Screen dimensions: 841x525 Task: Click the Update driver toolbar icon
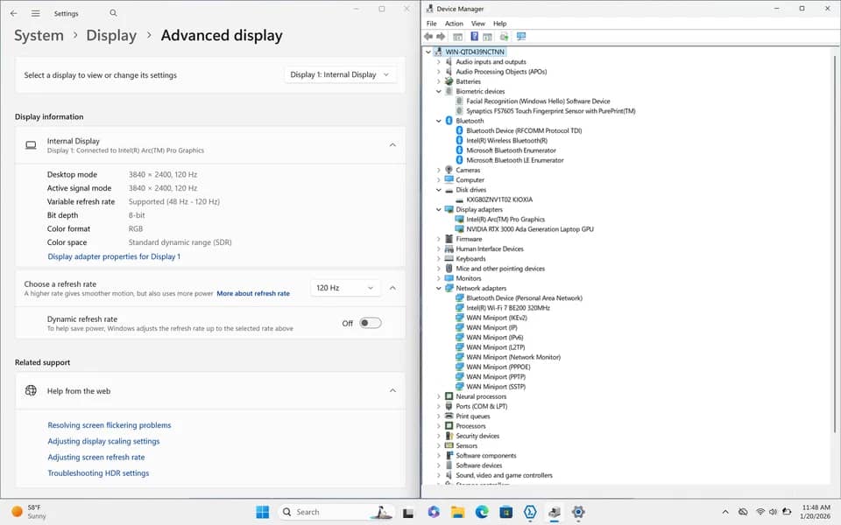(x=505, y=37)
